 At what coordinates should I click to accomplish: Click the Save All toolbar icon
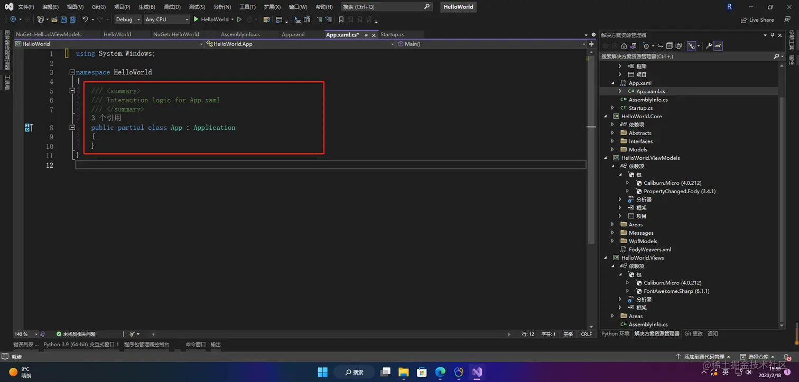pos(72,20)
